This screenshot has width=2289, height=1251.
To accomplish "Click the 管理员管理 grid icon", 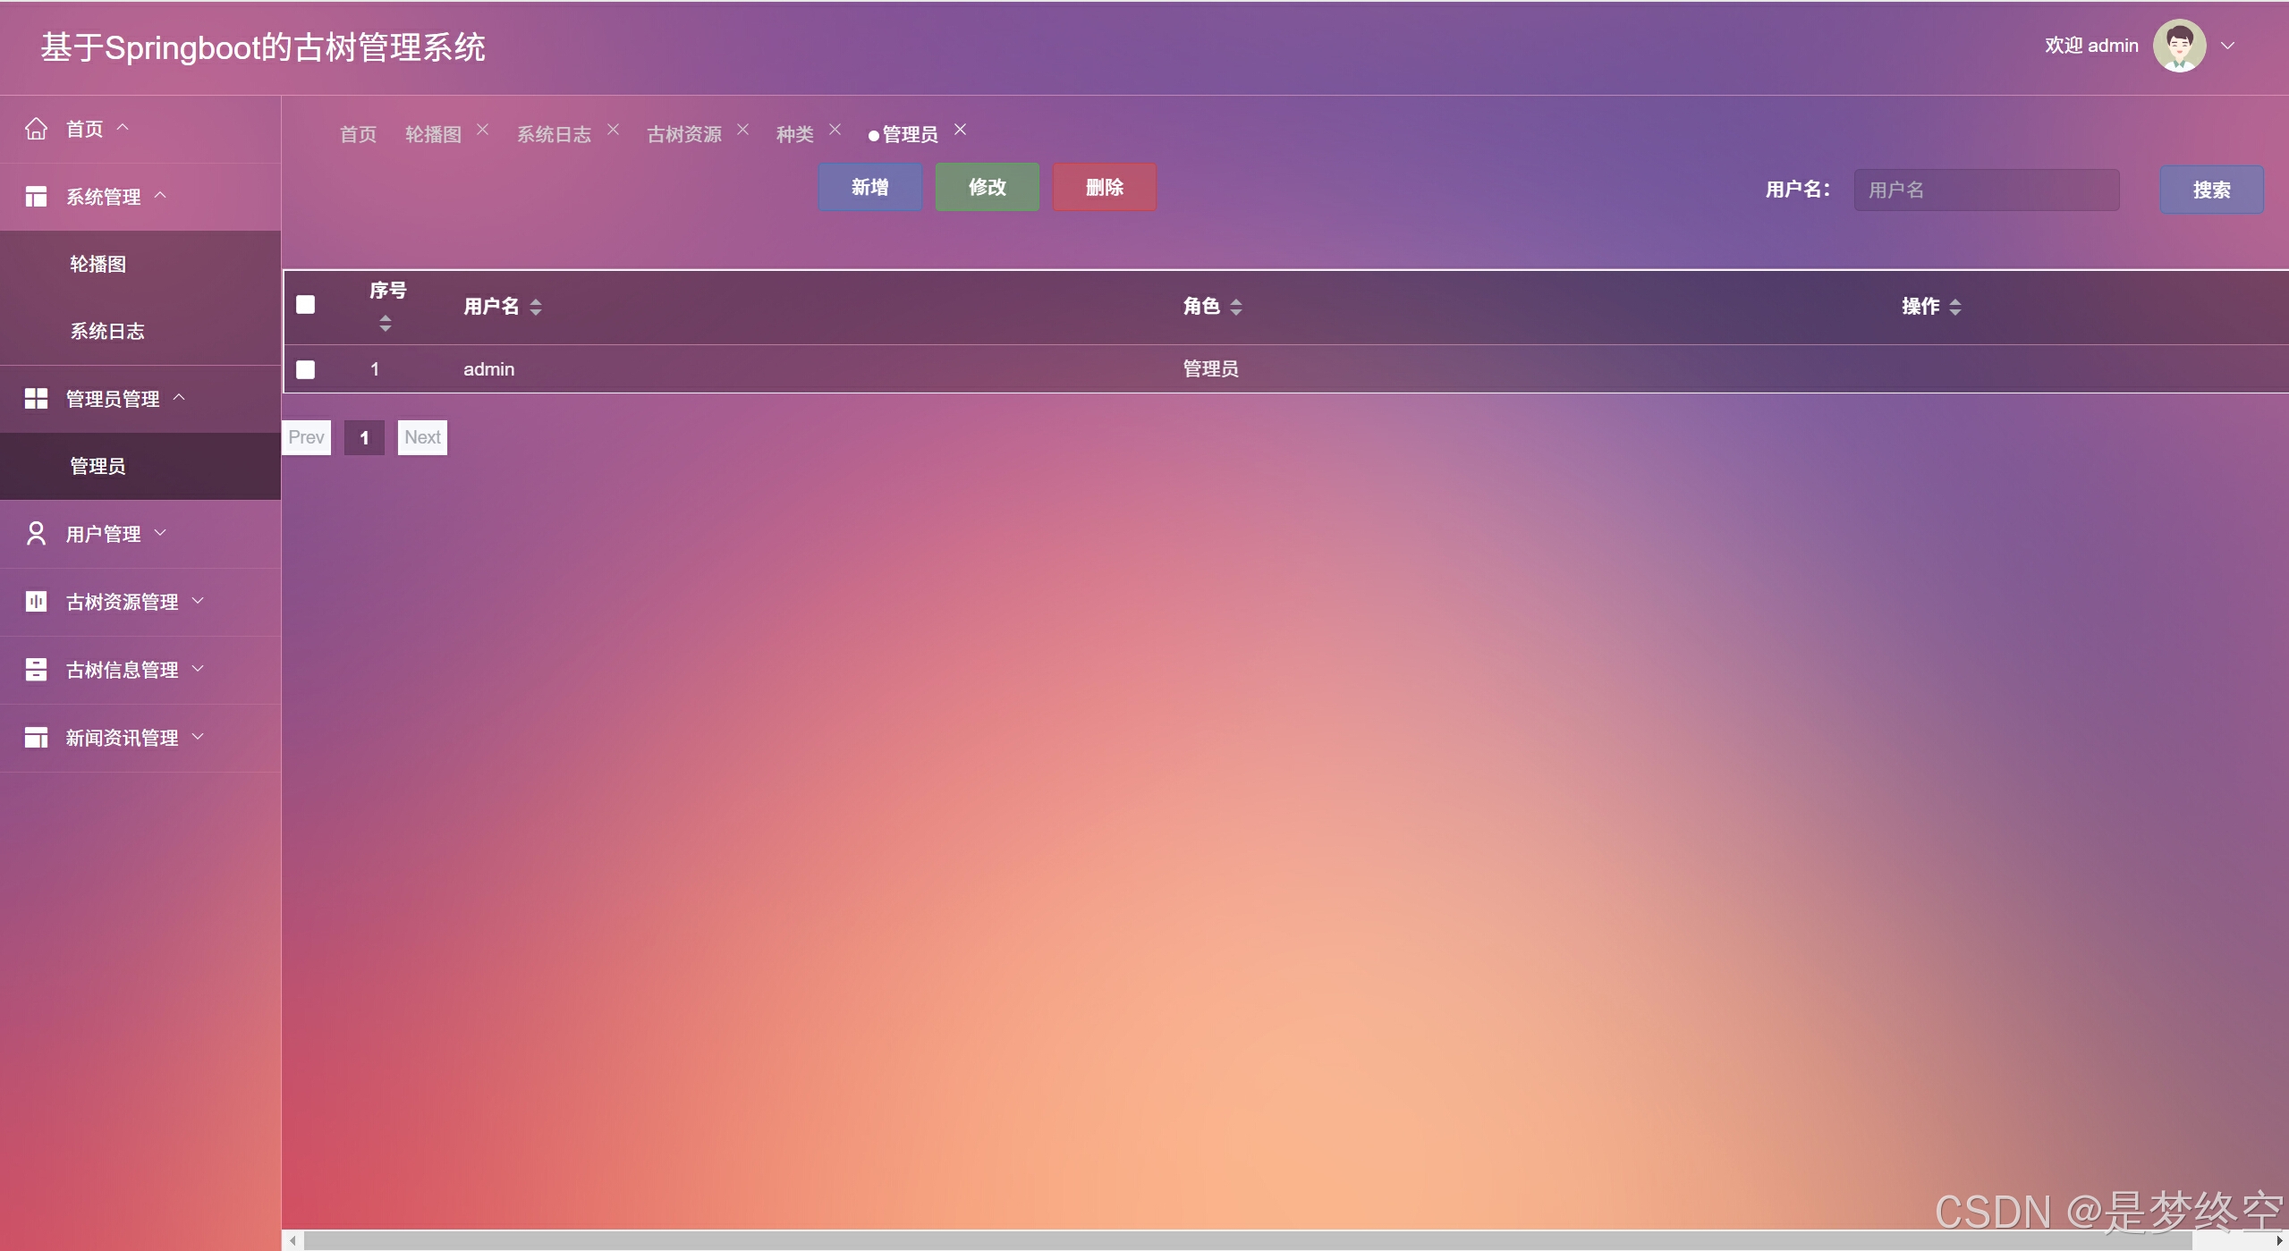I will pos(36,399).
